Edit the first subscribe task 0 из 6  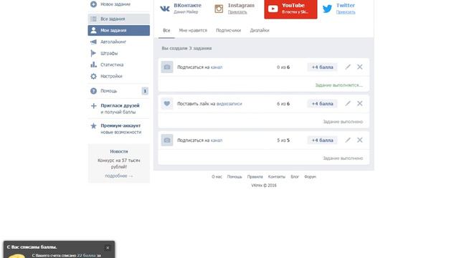point(347,67)
